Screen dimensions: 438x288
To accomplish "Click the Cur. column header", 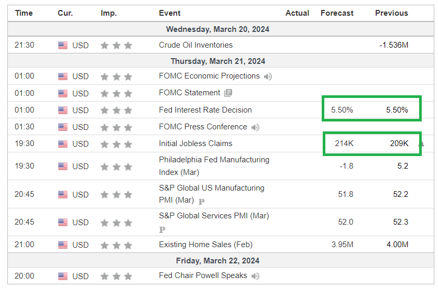I will (x=65, y=13).
